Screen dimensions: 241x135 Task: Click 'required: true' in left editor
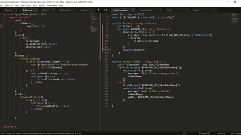click(35, 26)
